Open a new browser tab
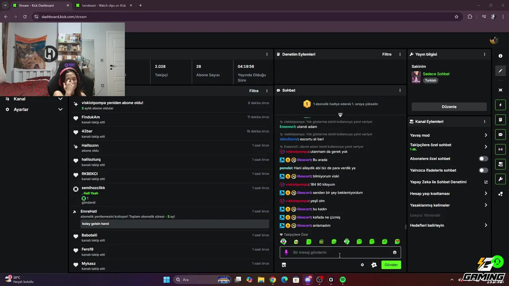This screenshot has width=509, height=286. (140, 6)
